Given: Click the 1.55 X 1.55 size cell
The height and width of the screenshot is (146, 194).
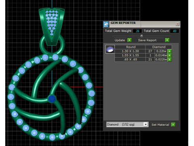Looking at the screenshot, I should [x=130, y=55].
